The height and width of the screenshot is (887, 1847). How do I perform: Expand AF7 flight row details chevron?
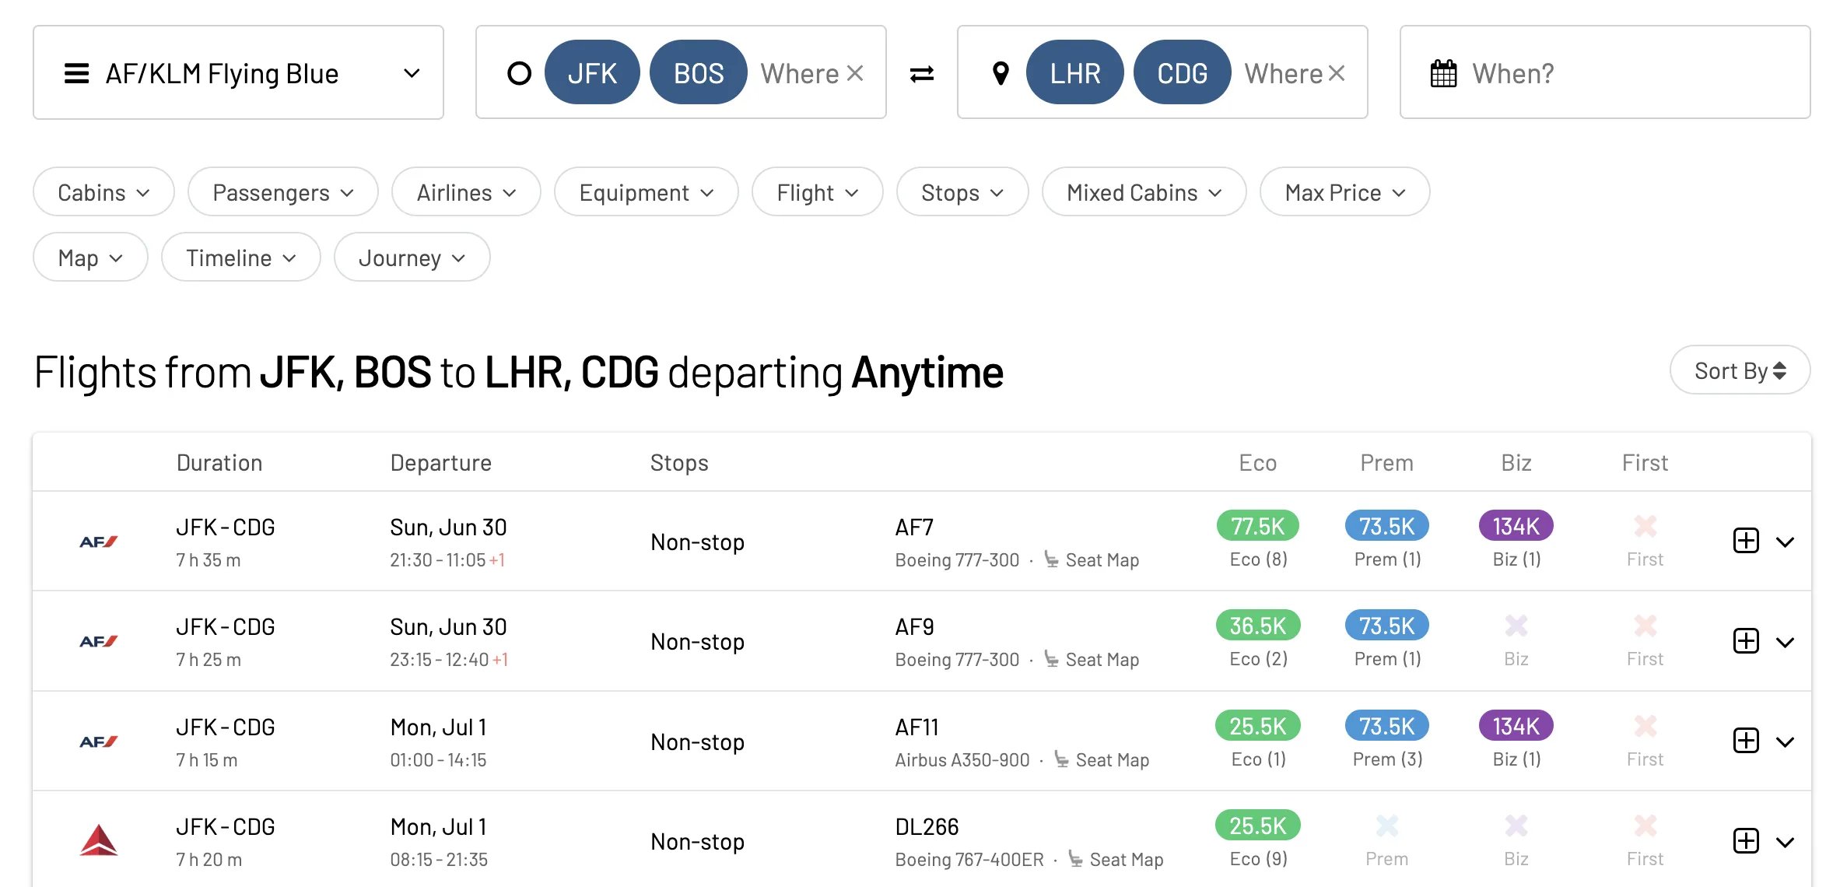coord(1786,542)
